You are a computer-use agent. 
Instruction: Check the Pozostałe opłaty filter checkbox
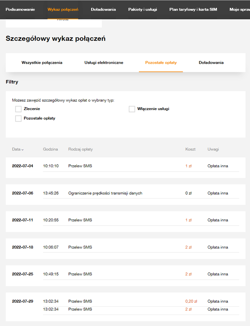18,119
